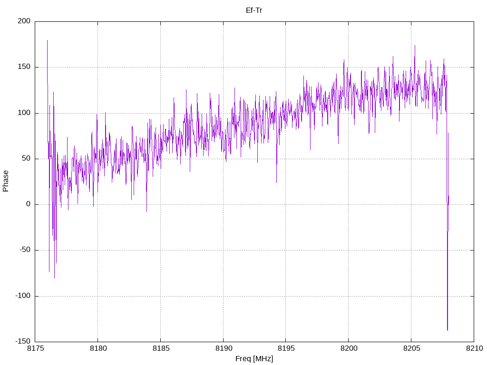Click the y-axis tick label 200

[x=24, y=21]
